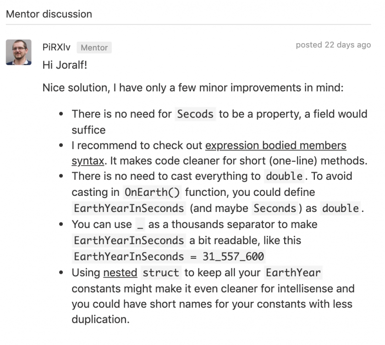The width and height of the screenshot is (385, 345).
Task: Click the Mentor badge label
Action: tap(94, 47)
